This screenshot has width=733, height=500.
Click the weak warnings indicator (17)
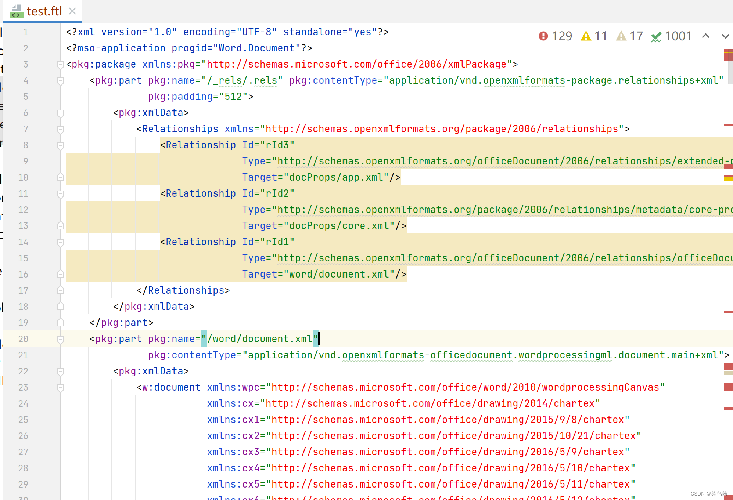tap(621, 36)
